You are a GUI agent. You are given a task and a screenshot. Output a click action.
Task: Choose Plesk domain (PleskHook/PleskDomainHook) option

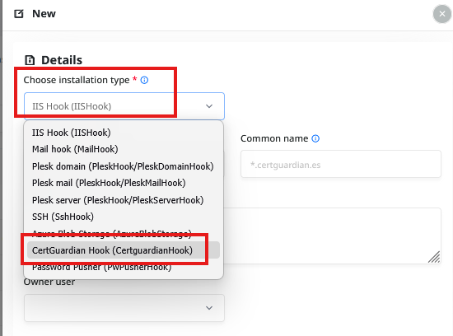click(123, 166)
